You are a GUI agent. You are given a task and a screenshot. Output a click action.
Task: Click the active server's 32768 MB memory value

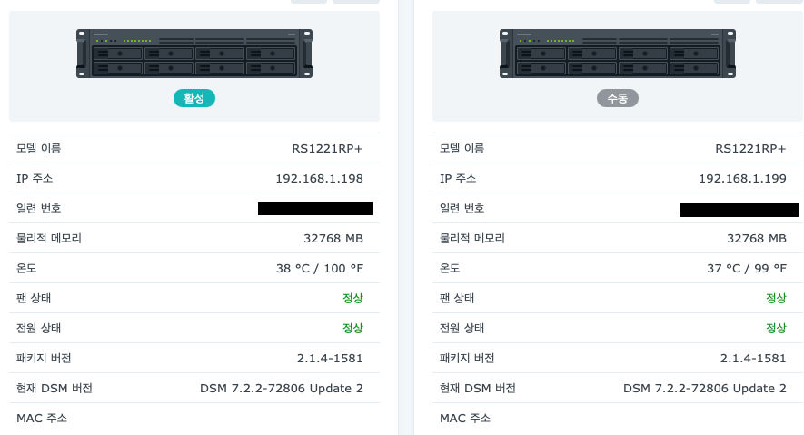pos(333,238)
